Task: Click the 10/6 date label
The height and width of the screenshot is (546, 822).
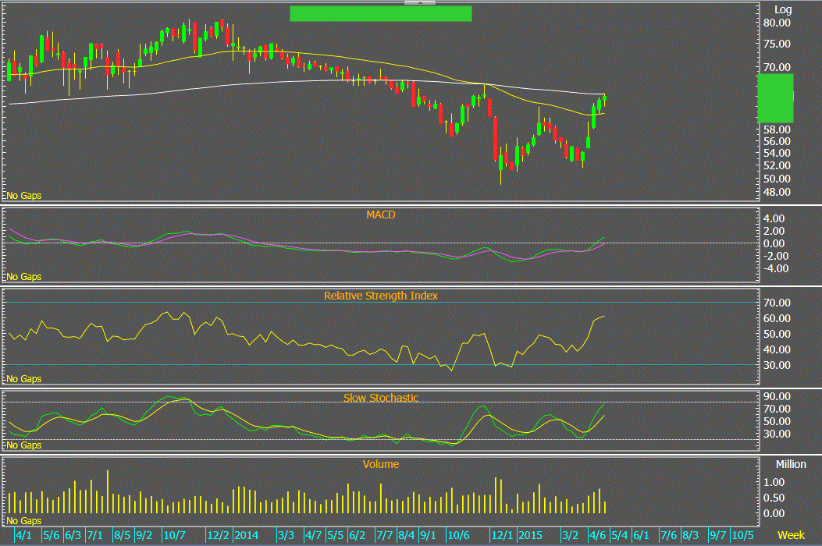Action: click(459, 535)
